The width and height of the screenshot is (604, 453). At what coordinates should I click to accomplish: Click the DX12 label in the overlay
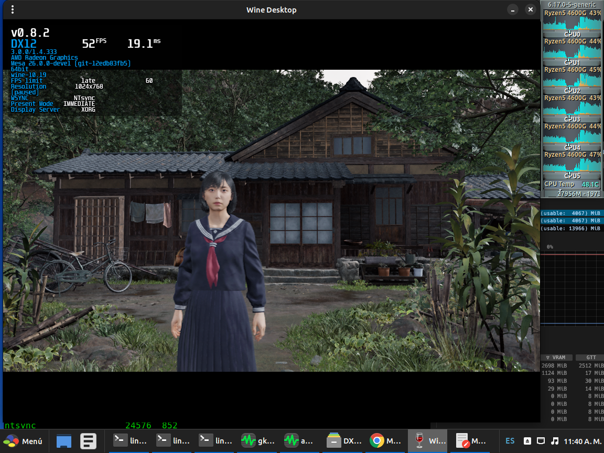24,44
